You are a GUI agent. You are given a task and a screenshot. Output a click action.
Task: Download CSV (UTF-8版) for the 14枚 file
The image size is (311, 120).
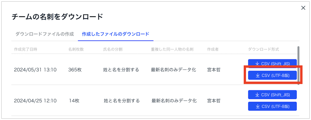click(272, 106)
